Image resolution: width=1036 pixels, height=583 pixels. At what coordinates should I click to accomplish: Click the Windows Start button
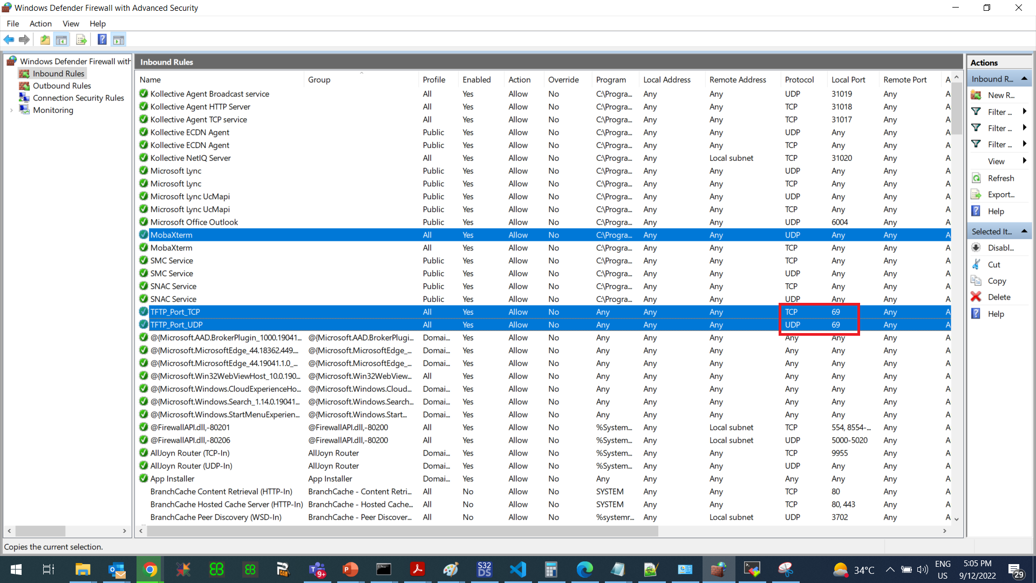pos(16,570)
